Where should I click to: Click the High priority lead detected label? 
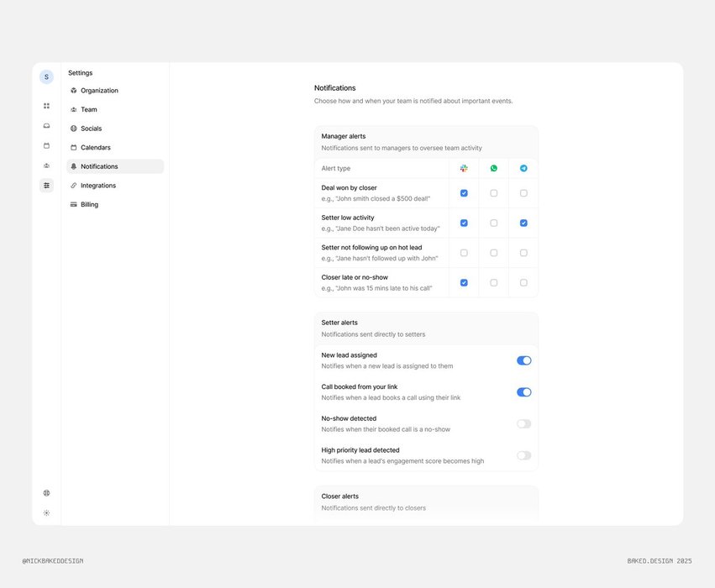pyautogui.click(x=360, y=450)
